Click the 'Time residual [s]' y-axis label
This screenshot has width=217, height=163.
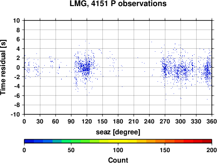3,67
